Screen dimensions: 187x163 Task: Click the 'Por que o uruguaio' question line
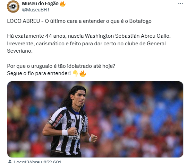pos(61,66)
